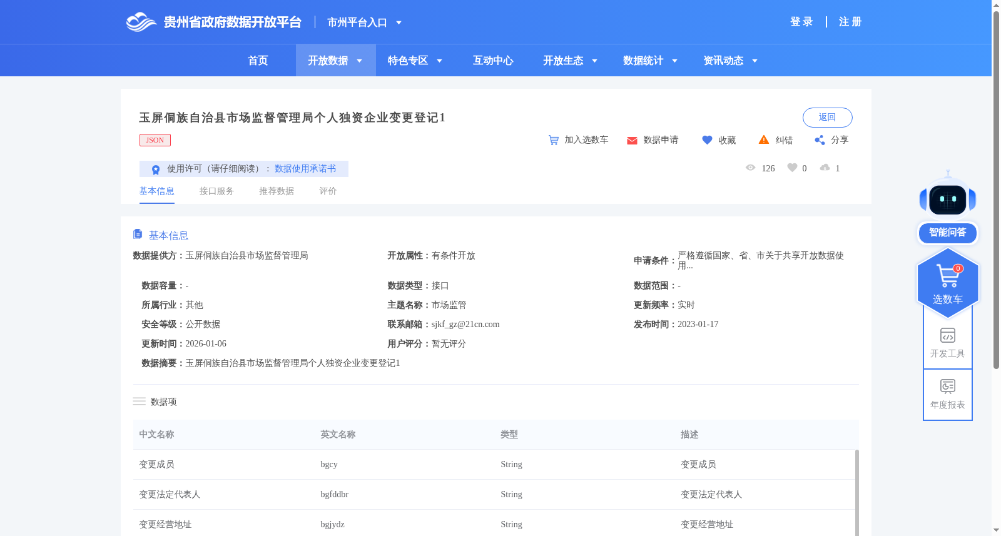Click the data items table scrollbar
The width and height of the screenshot is (1001, 536).
click(x=856, y=492)
